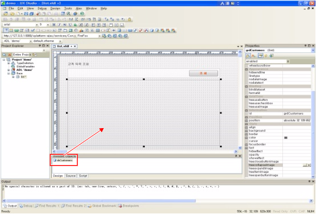Select the Checkbox component tool

point(33,30)
